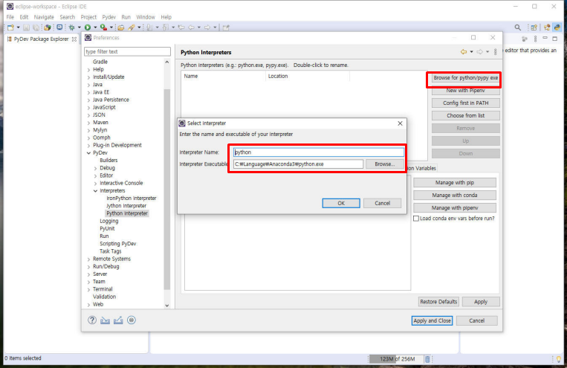Screen dimensions: 567x368
Task: Open the Navigate menu
Action: tap(44, 17)
